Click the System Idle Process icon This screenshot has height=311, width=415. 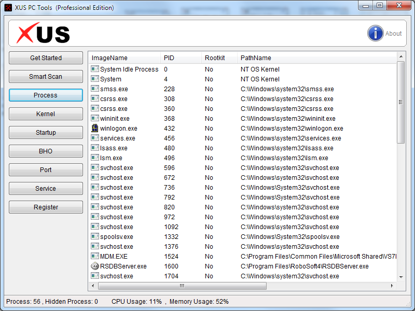tap(95, 69)
